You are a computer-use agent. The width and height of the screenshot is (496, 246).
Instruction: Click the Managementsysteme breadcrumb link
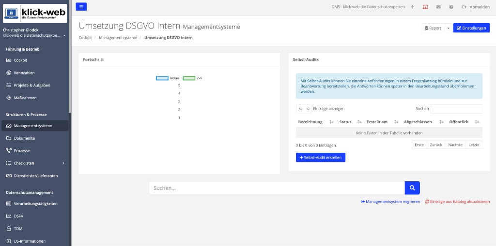[x=118, y=38]
